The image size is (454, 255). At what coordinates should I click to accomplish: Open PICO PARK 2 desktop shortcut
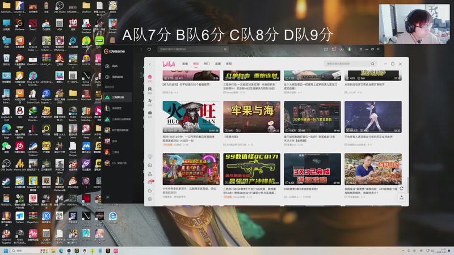pos(33,201)
